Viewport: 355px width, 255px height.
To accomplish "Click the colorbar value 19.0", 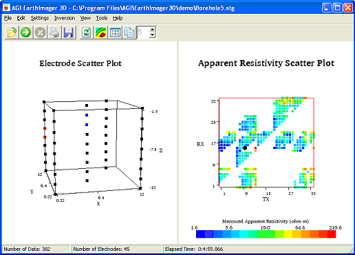I will (x=265, y=227).
